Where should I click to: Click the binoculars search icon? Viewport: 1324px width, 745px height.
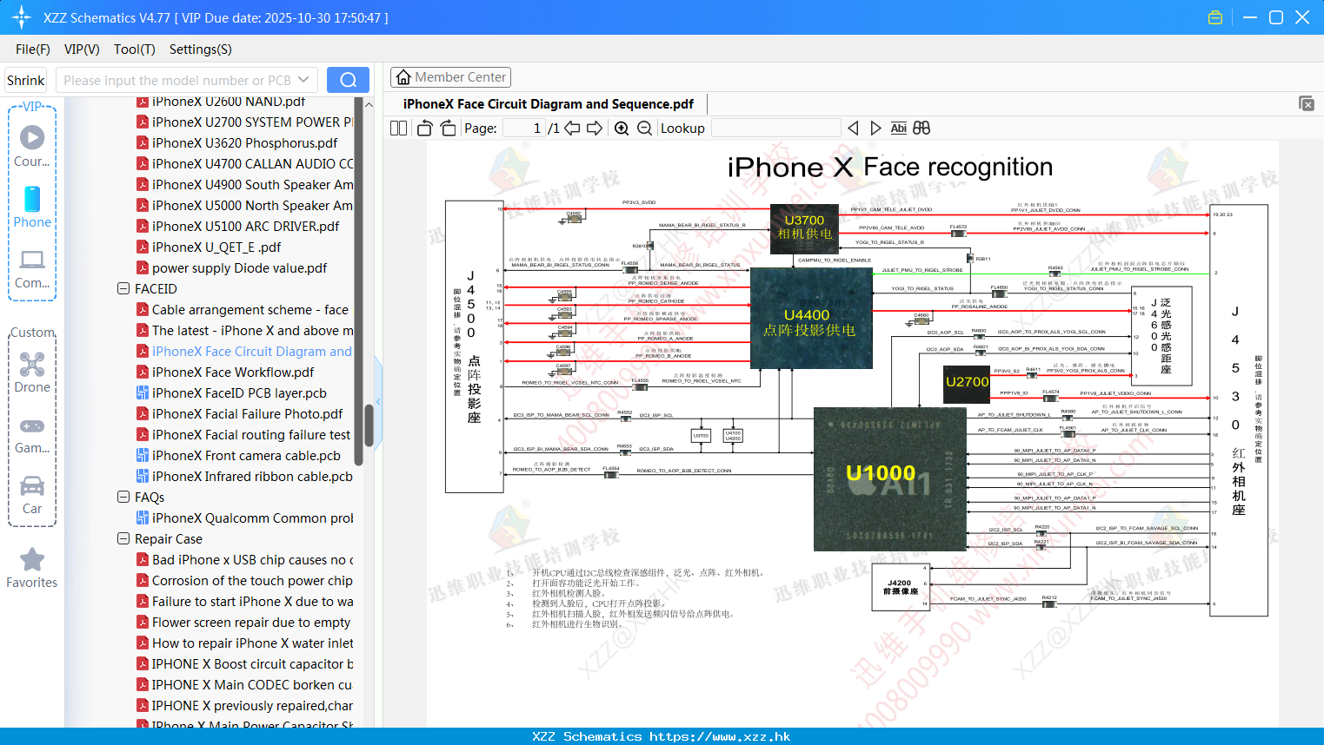921,129
